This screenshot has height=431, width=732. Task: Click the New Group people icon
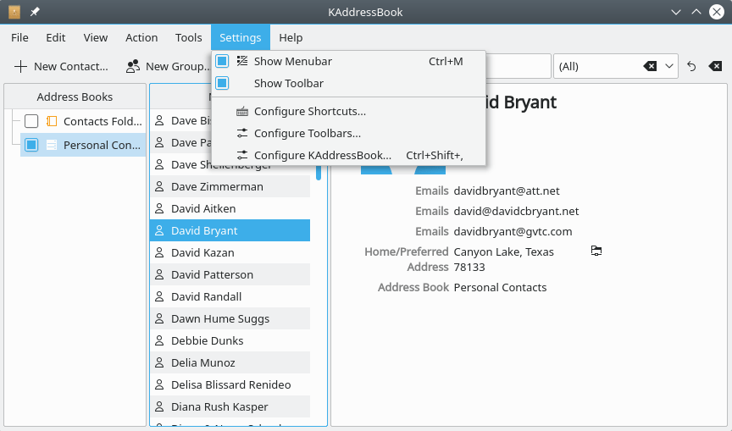[x=133, y=67]
